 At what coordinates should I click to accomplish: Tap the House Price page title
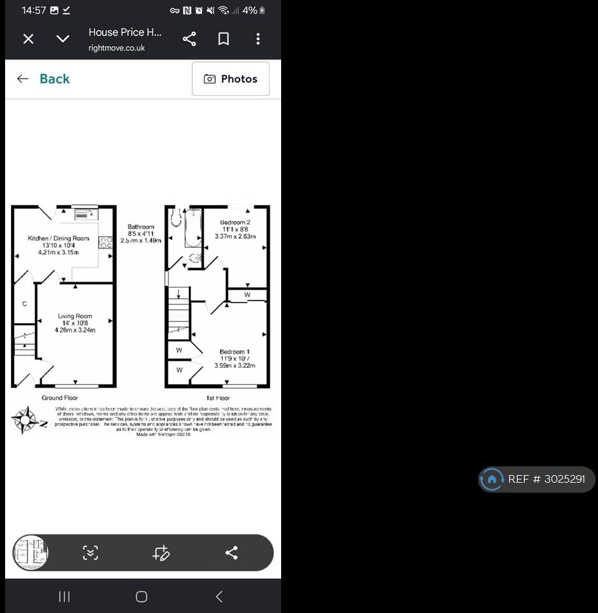[125, 32]
